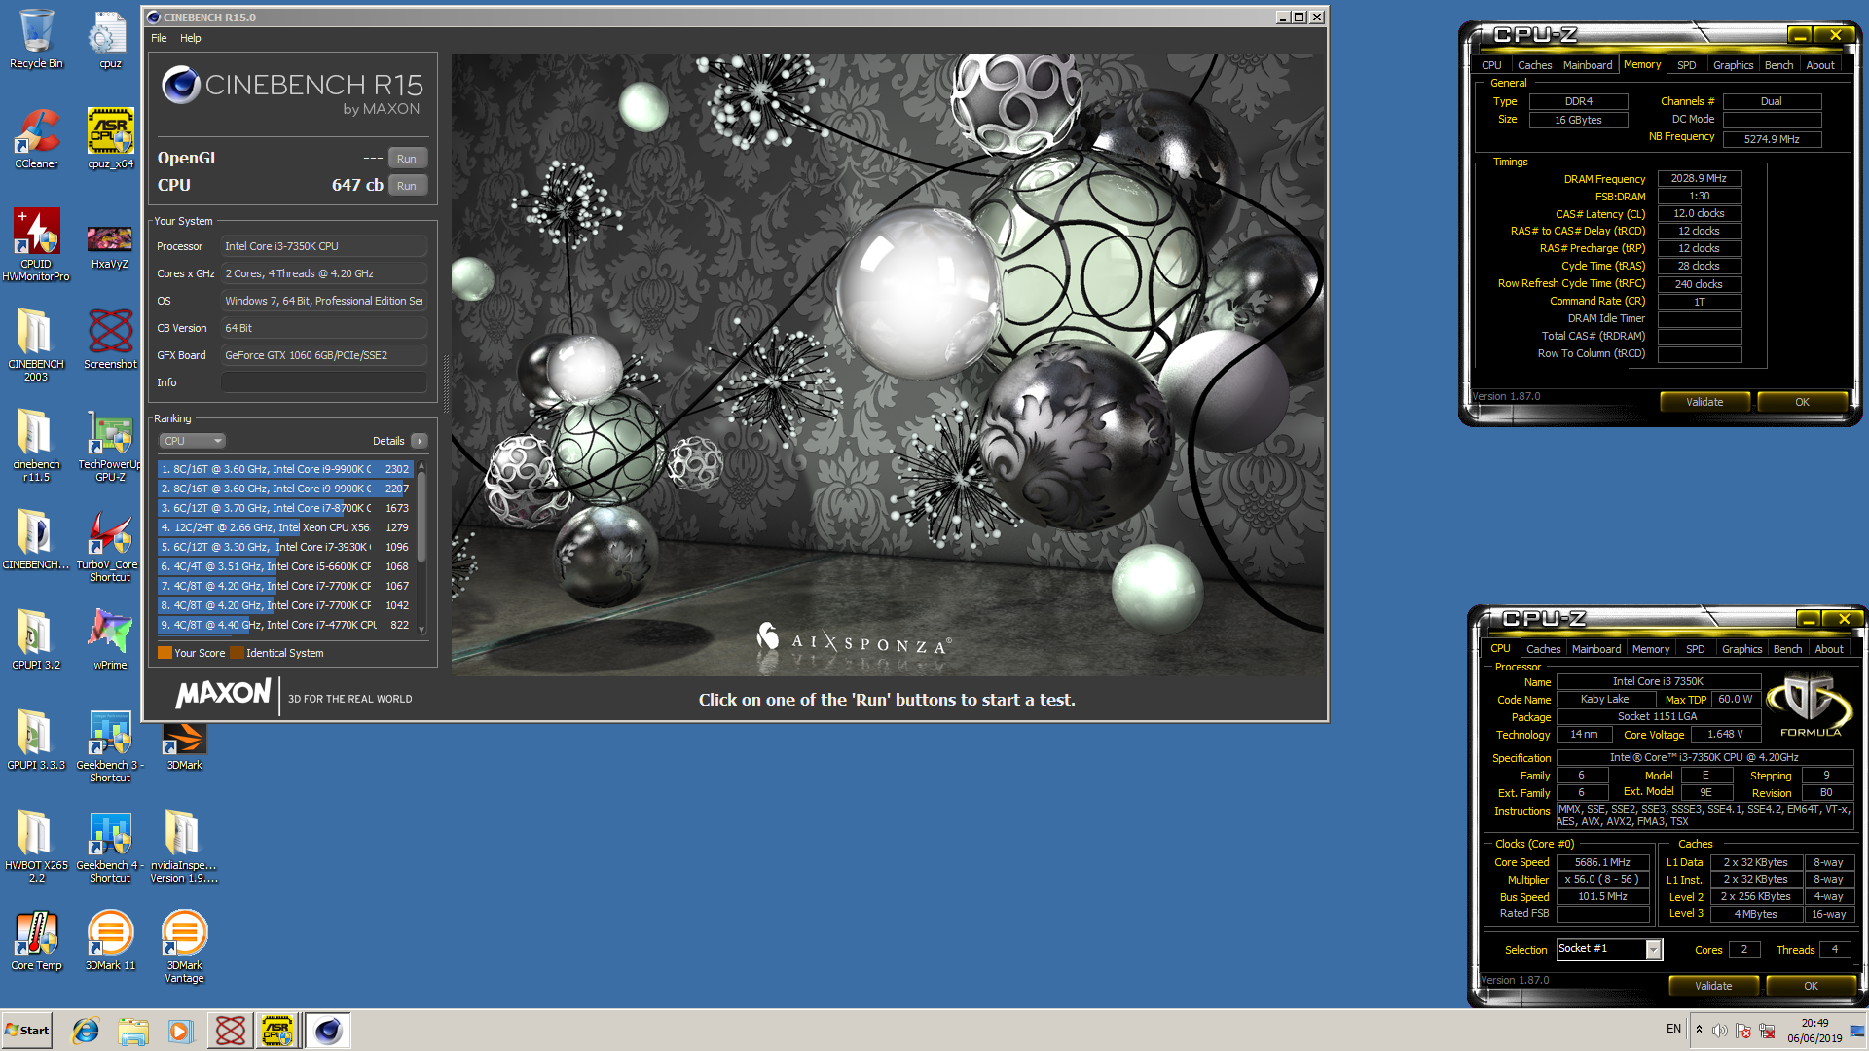Click the volume icon in system tray
The image size is (1869, 1051).
coord(1720,1031)
